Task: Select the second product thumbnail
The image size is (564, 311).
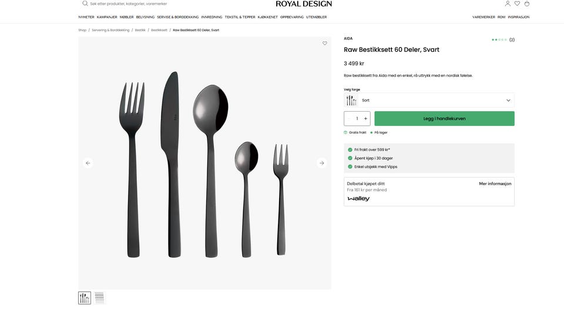Action: [99, 297]
